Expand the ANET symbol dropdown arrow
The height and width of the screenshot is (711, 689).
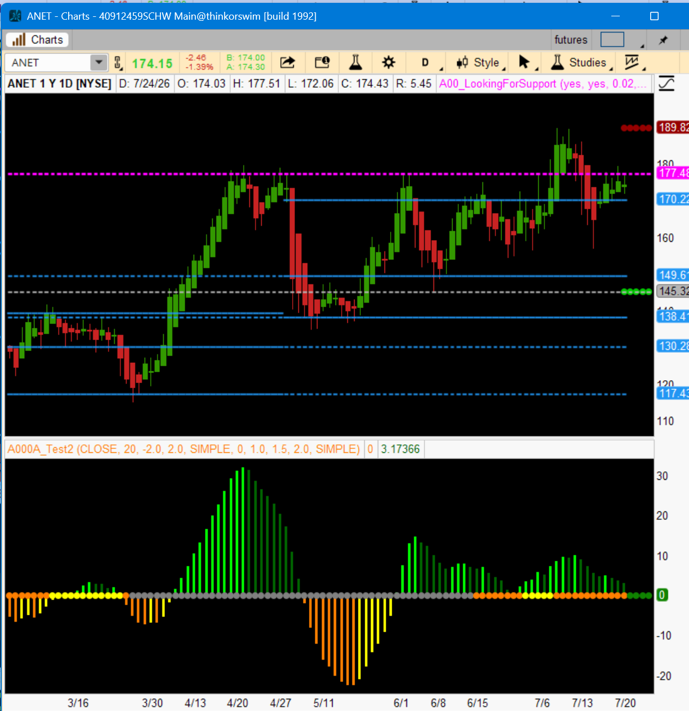99,62
